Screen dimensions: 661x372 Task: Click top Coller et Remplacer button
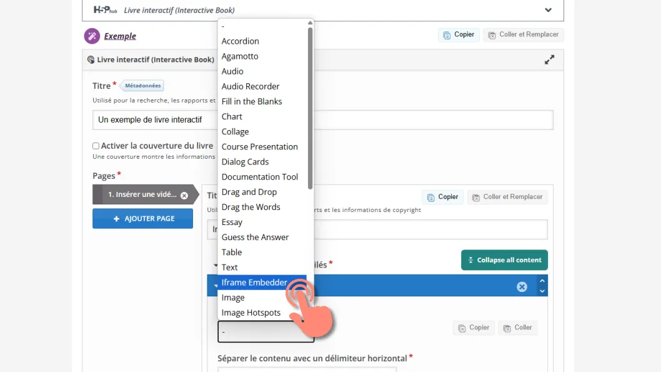coord(523,34)
